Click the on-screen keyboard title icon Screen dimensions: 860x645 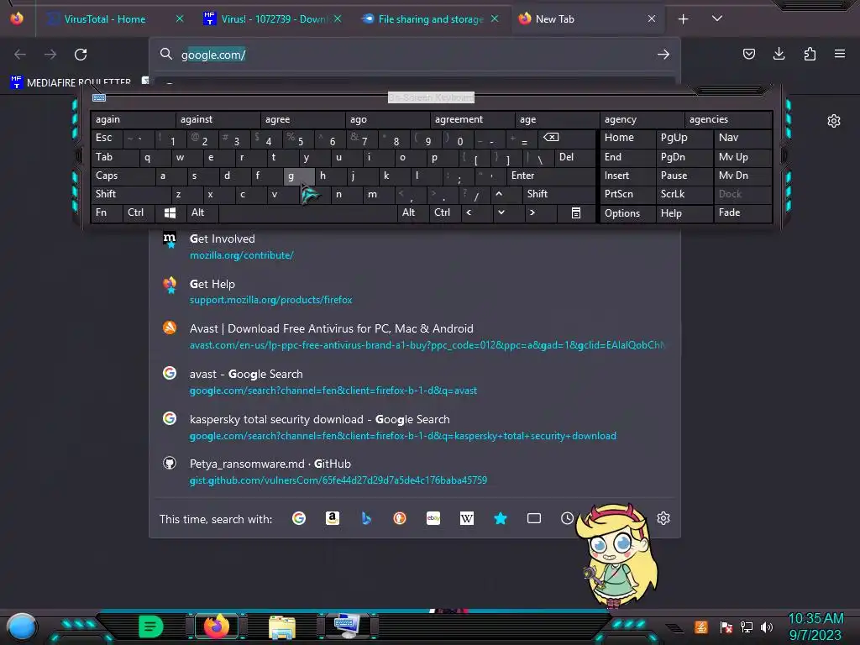coord(99,97)
